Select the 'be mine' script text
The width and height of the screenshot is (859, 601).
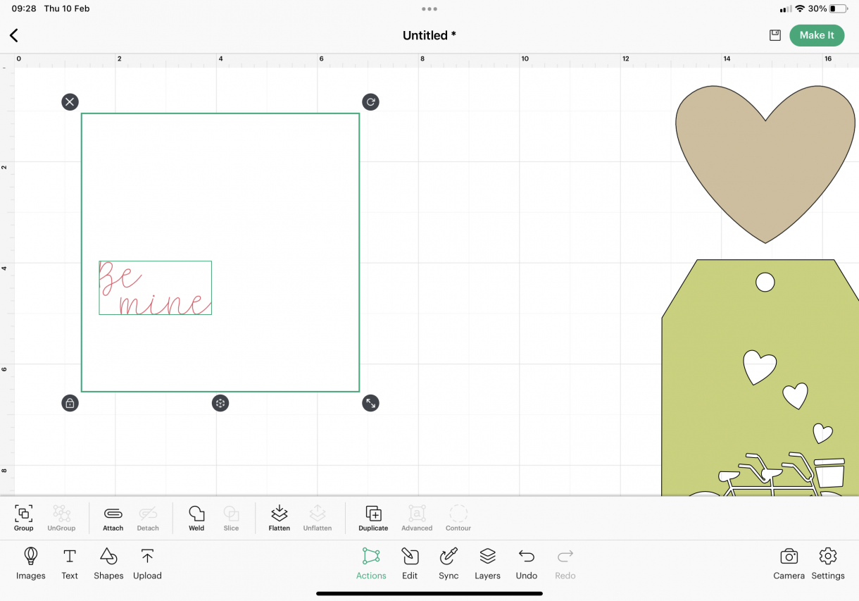coord(155,287)
